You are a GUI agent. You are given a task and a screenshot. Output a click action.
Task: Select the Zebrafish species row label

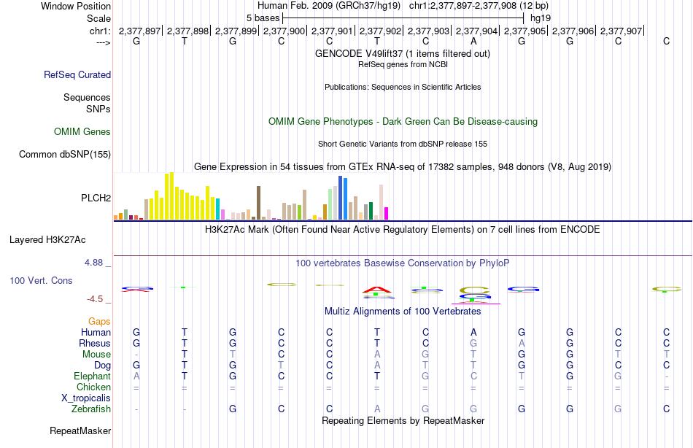91,409
